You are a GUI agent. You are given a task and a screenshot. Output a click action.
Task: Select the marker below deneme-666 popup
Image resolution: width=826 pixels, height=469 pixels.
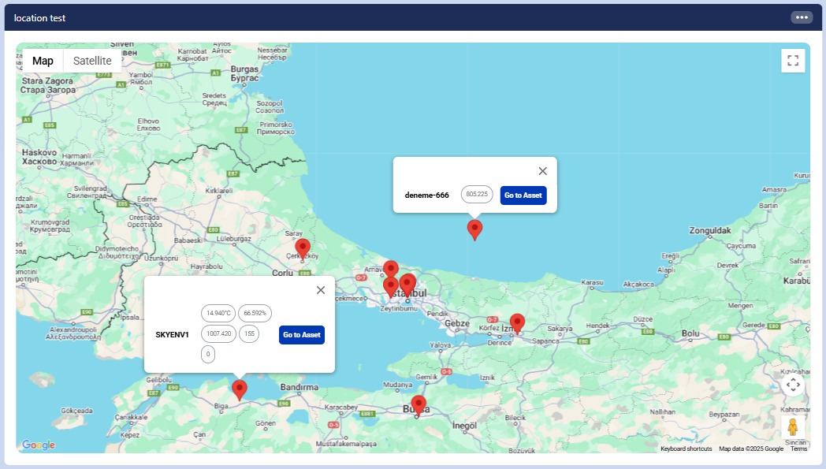pyautogui.click(x=474, y=228)
